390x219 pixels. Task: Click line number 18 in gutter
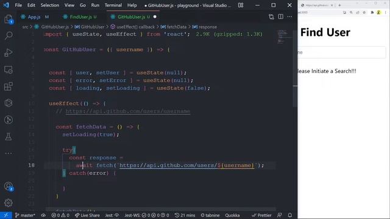point(31,165)
